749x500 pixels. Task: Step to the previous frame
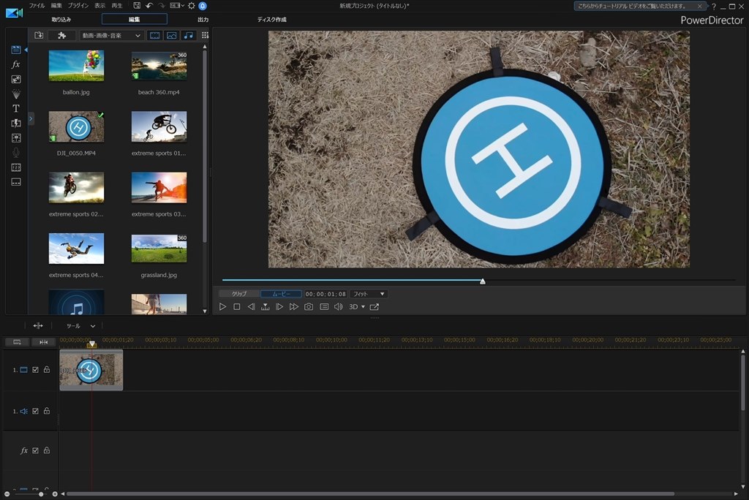pos(252,306)
